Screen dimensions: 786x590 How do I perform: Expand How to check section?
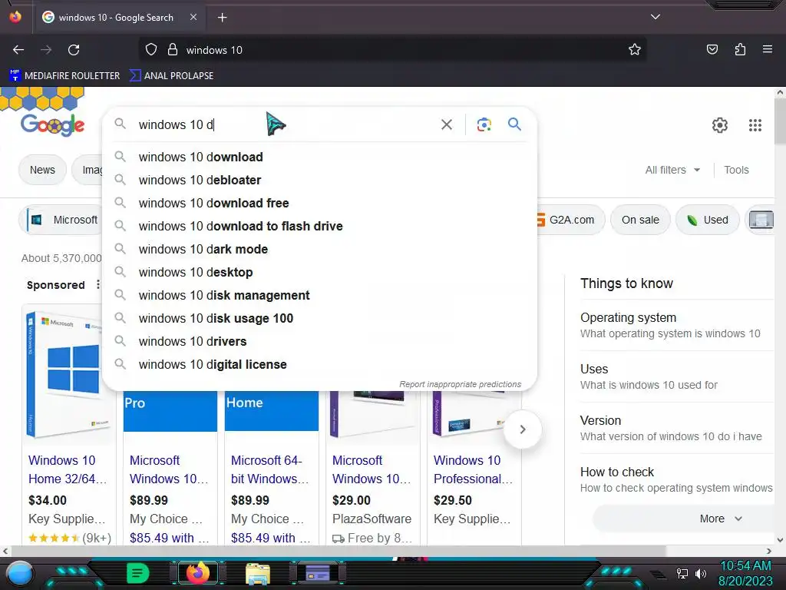pos(677,479)
